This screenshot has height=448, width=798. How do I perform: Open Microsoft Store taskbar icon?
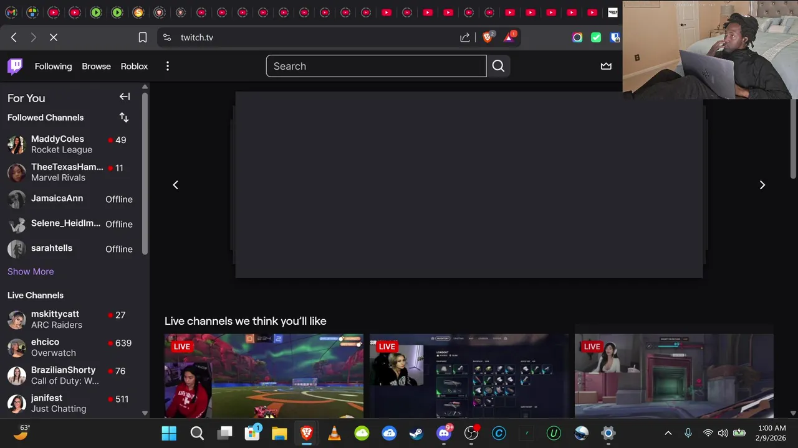(252, 433)
